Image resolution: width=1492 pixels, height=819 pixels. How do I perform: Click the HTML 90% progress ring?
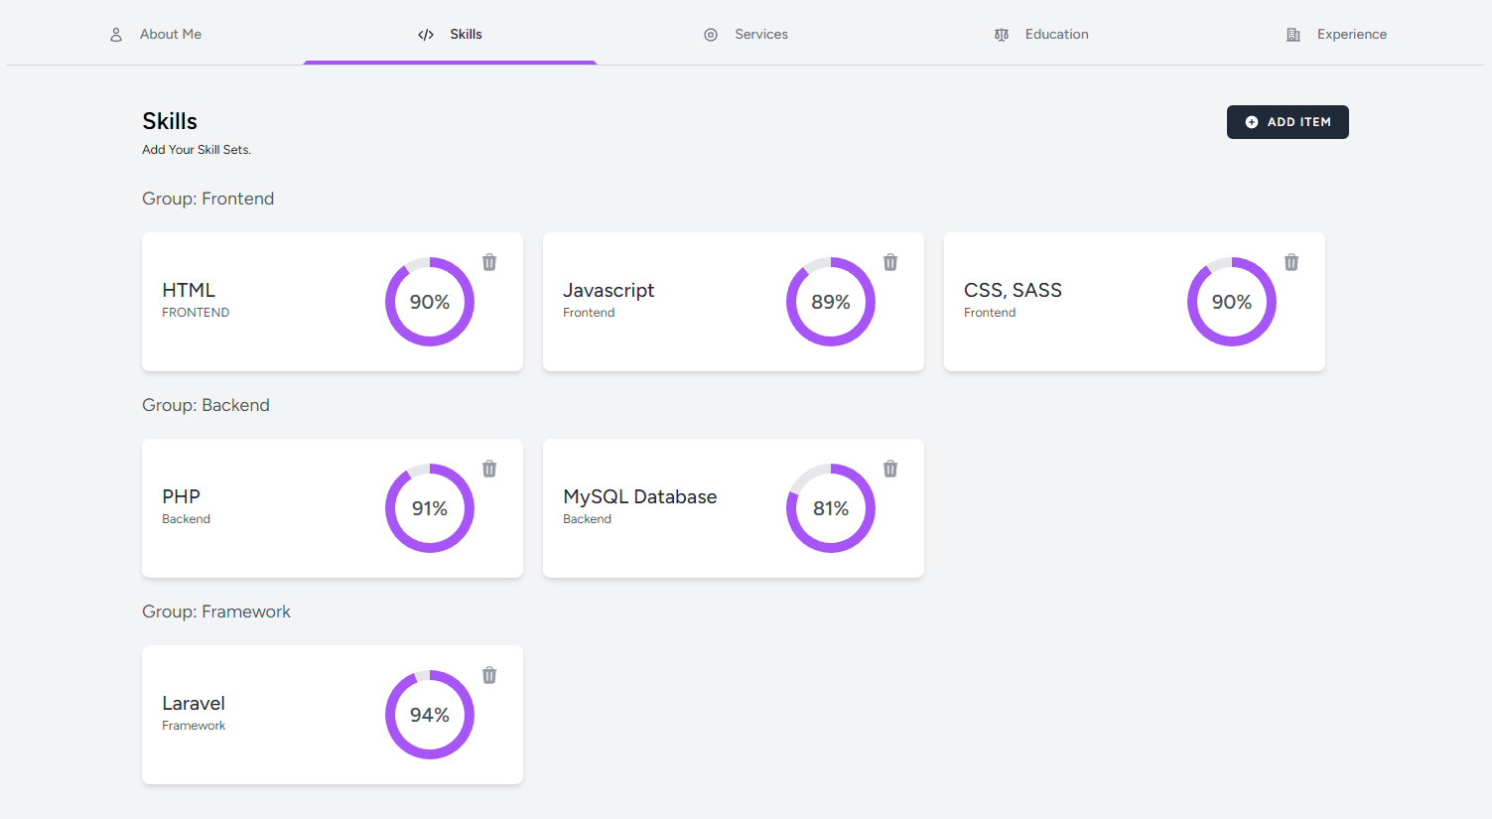tap(430, 302)
